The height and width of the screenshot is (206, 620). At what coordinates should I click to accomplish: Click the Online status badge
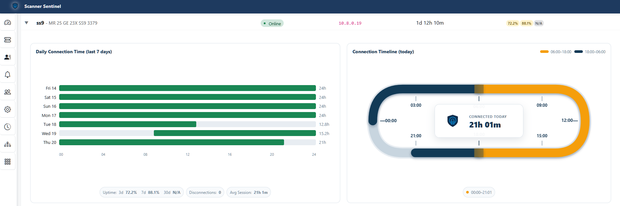point(272,23)
